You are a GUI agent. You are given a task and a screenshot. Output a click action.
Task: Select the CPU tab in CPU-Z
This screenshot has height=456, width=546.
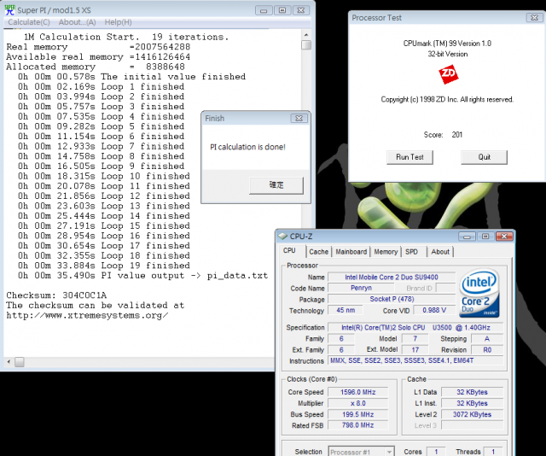point(289,251)
